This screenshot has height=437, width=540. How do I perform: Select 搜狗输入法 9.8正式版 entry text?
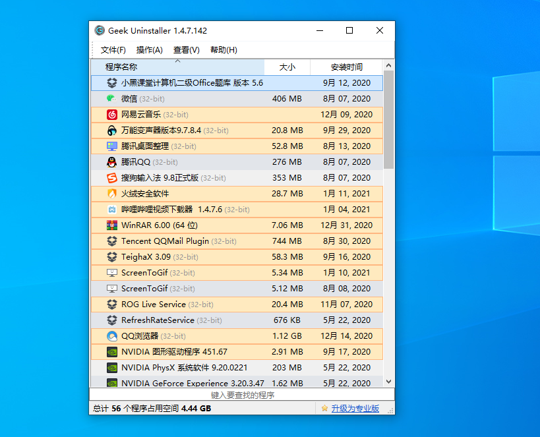tap(173, 178)
